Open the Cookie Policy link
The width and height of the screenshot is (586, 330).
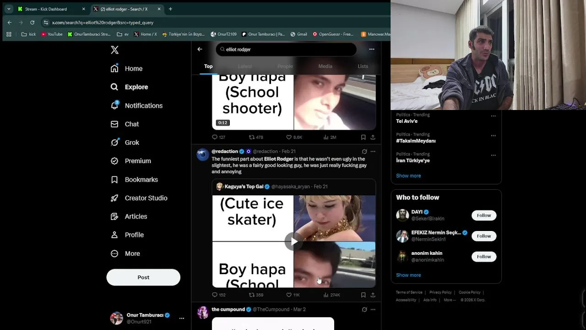pos(469,292)
